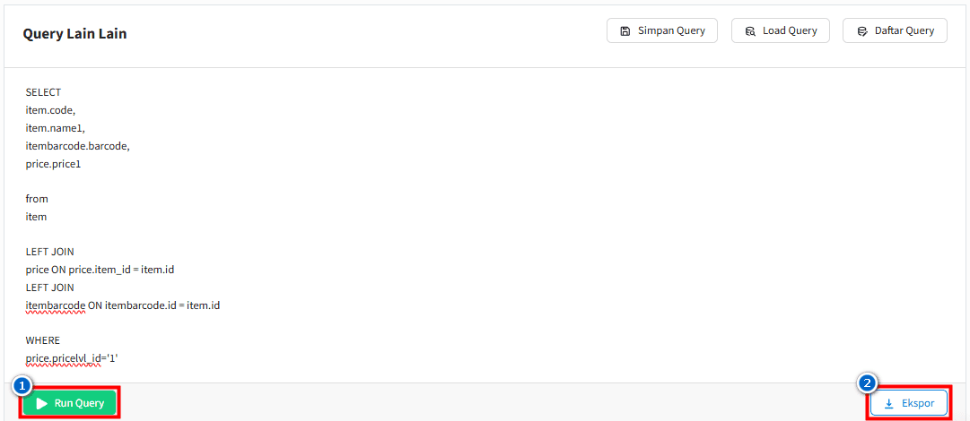Click the itembarcode.barcode line in the editor
This screenshot has height=421, width=970.
point(77,146)
